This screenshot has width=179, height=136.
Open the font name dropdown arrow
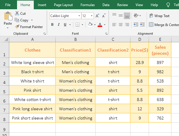(79, 16)
